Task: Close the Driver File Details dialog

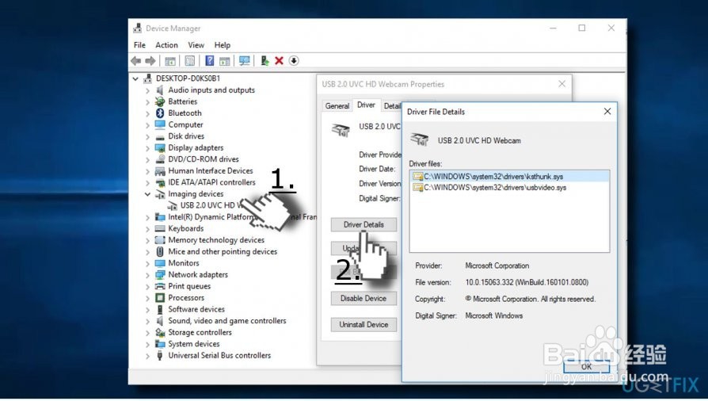Action: point(607,111)
